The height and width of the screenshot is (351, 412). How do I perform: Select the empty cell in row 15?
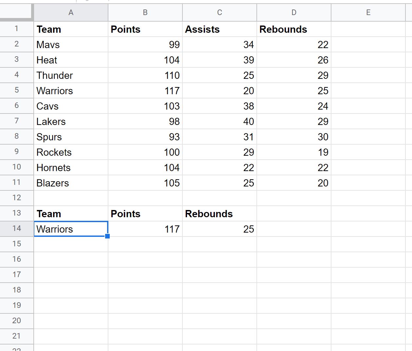[x=71, y=244]
